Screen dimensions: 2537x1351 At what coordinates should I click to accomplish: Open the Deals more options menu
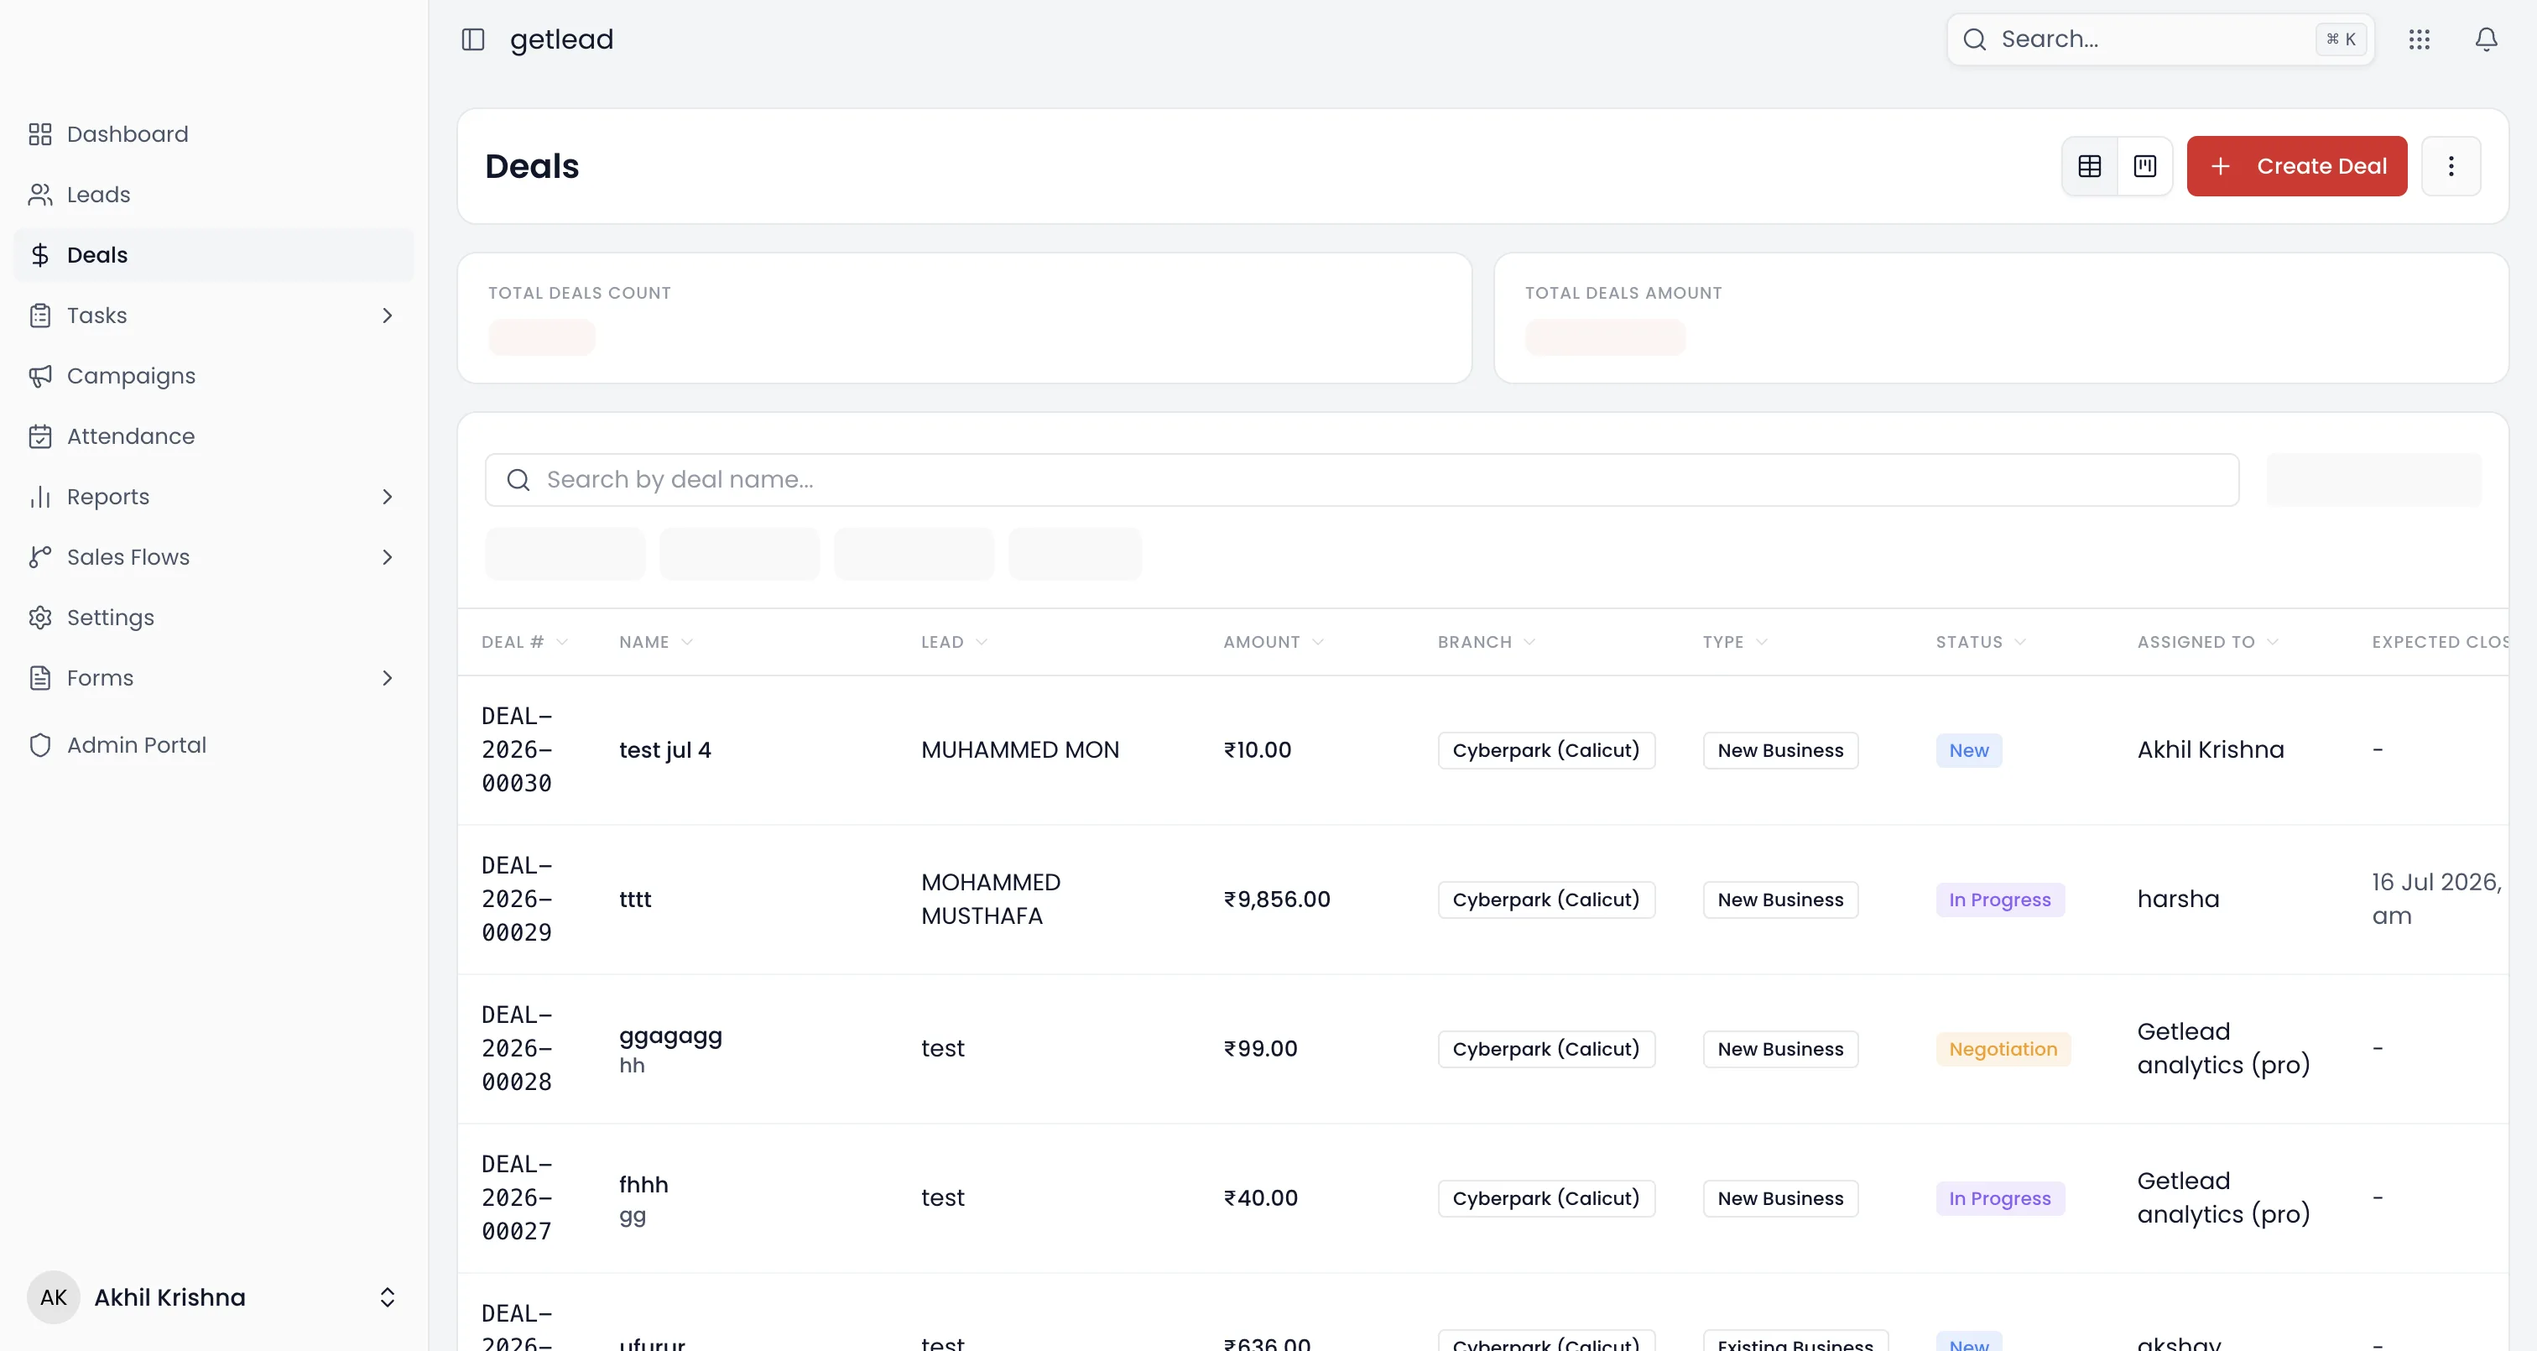click(x=2451, y=165)
